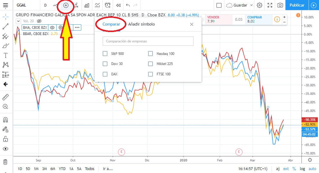
Task: Take a snapshot with the camera icon
Action: coord(280,5)
